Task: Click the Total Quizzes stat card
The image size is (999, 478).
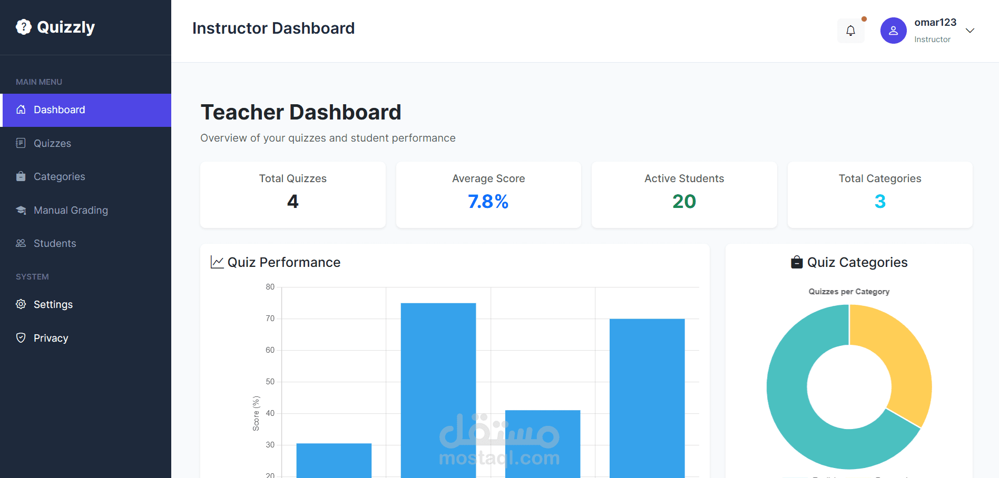Action: pos(293,195)
